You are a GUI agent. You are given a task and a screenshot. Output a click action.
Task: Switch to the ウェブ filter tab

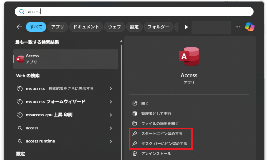pyautogui.click(x=114, y=27)
